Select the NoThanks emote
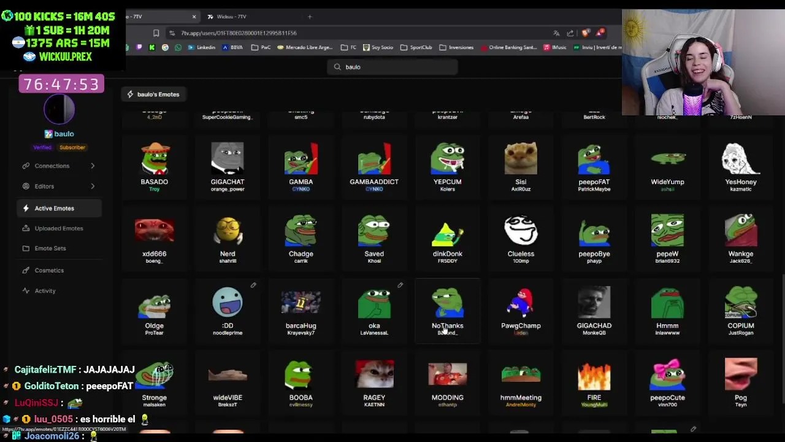The image size is (785, 442). click(448, 311)
